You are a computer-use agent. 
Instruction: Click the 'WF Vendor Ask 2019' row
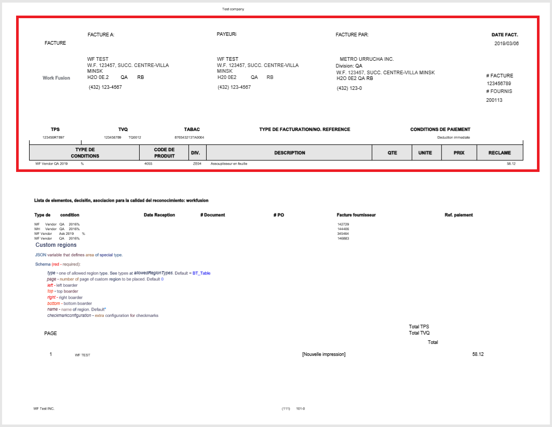60,233
